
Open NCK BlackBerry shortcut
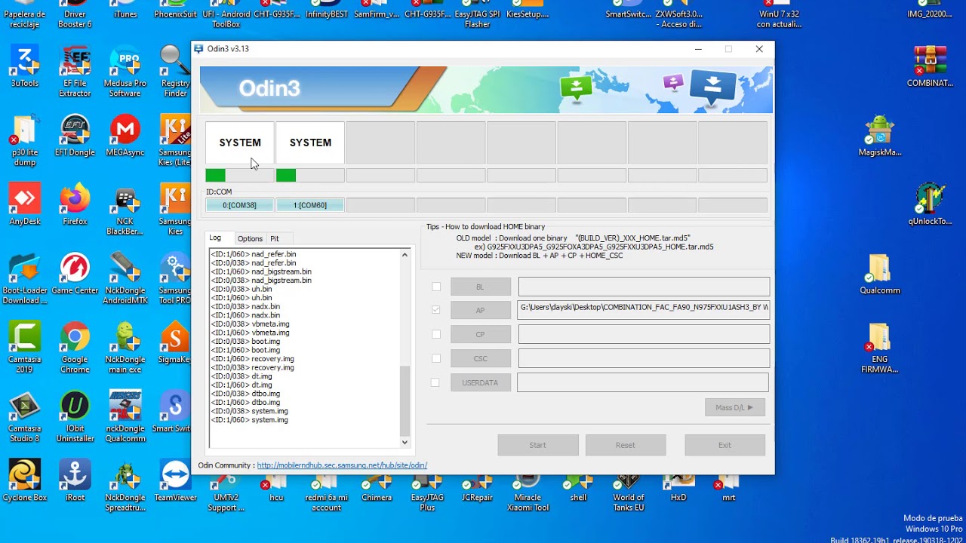(x=125, y=211)
